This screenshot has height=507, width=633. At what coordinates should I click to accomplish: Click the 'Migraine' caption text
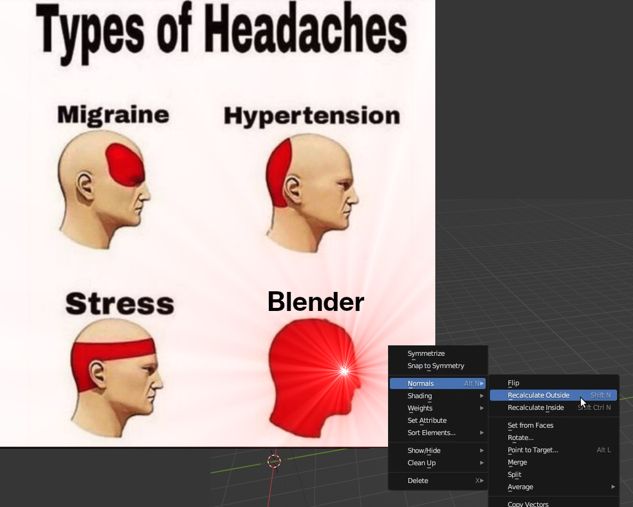click(113, 115)
